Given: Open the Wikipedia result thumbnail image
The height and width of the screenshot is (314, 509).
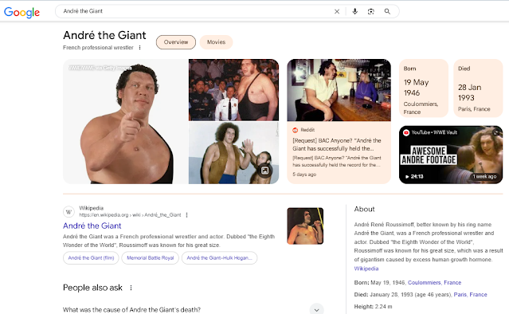Looking at the screenshot, I should (305, 226).
